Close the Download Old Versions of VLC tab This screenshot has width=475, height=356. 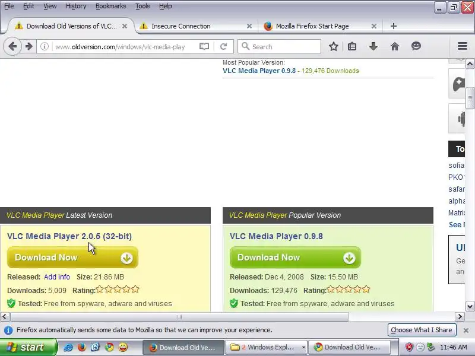point(125,26)
